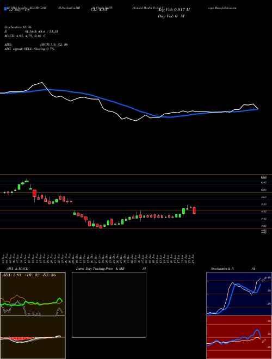Click the tallest green candle near the November peak
272x359 pixels.
tap(19, 187)
